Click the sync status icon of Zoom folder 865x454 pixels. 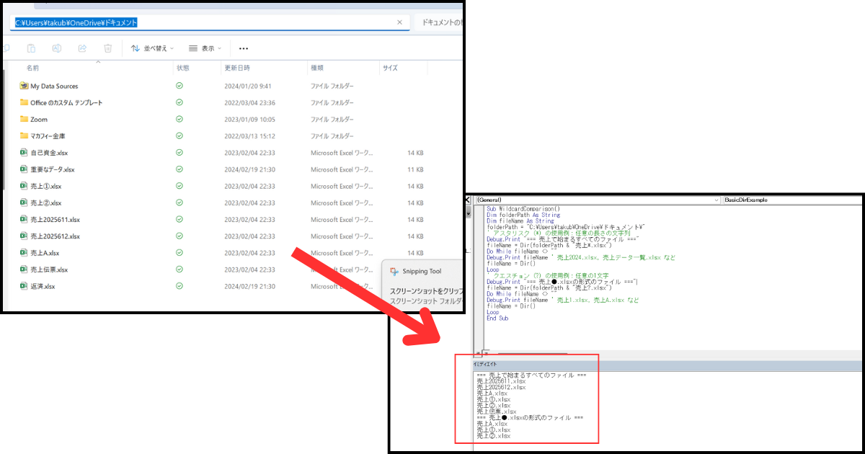coord(179,119)
